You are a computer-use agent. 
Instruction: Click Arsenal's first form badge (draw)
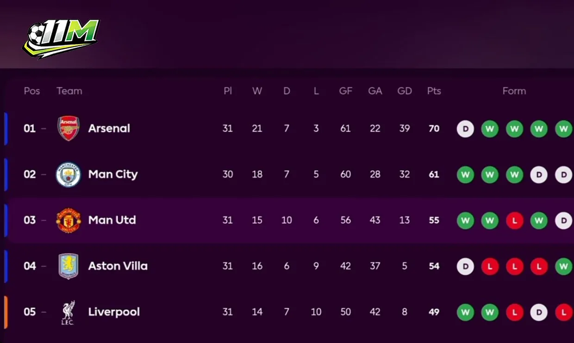[x=465, y=129]
